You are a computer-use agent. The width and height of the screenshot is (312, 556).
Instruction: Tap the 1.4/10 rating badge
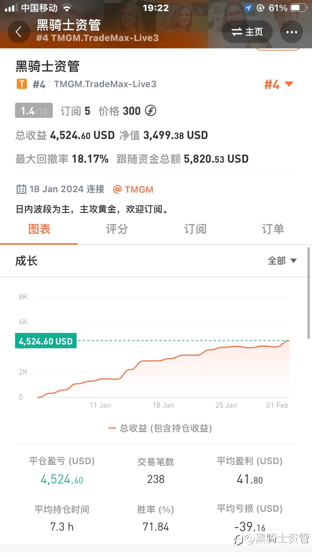pyautogui.click(x=34, y=110)
